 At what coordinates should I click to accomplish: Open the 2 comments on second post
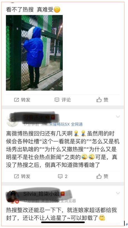(63, 176)
